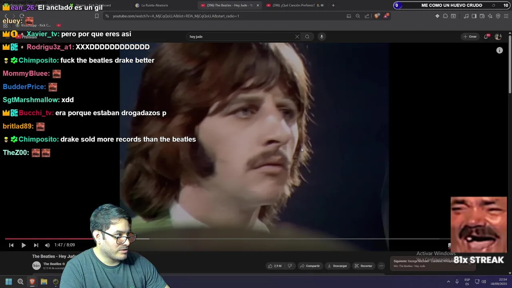Open more actions menu beside Recortar
The width and height of the screenshot is (512, 288).
[381, 266]
